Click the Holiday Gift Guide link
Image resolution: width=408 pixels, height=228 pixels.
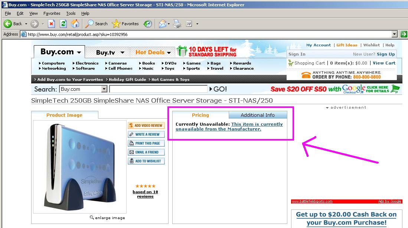tap(127, 80)
